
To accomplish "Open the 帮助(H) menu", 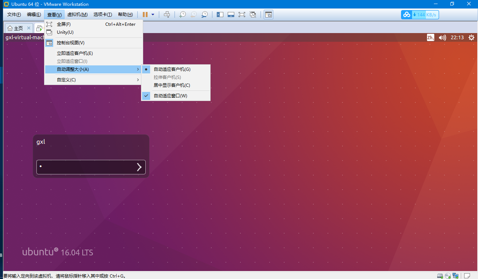I will pos(125,15).
